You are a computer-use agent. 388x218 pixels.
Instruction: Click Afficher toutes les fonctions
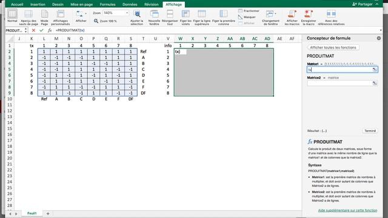(333, 47)
